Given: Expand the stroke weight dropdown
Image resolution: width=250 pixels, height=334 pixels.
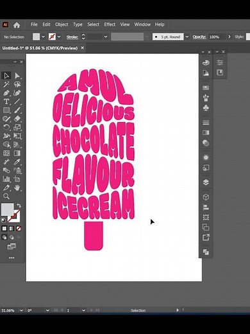Looking at the screenshot, I should point(106,37).
